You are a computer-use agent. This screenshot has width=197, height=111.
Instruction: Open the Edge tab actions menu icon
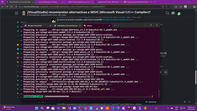(3, 2)
